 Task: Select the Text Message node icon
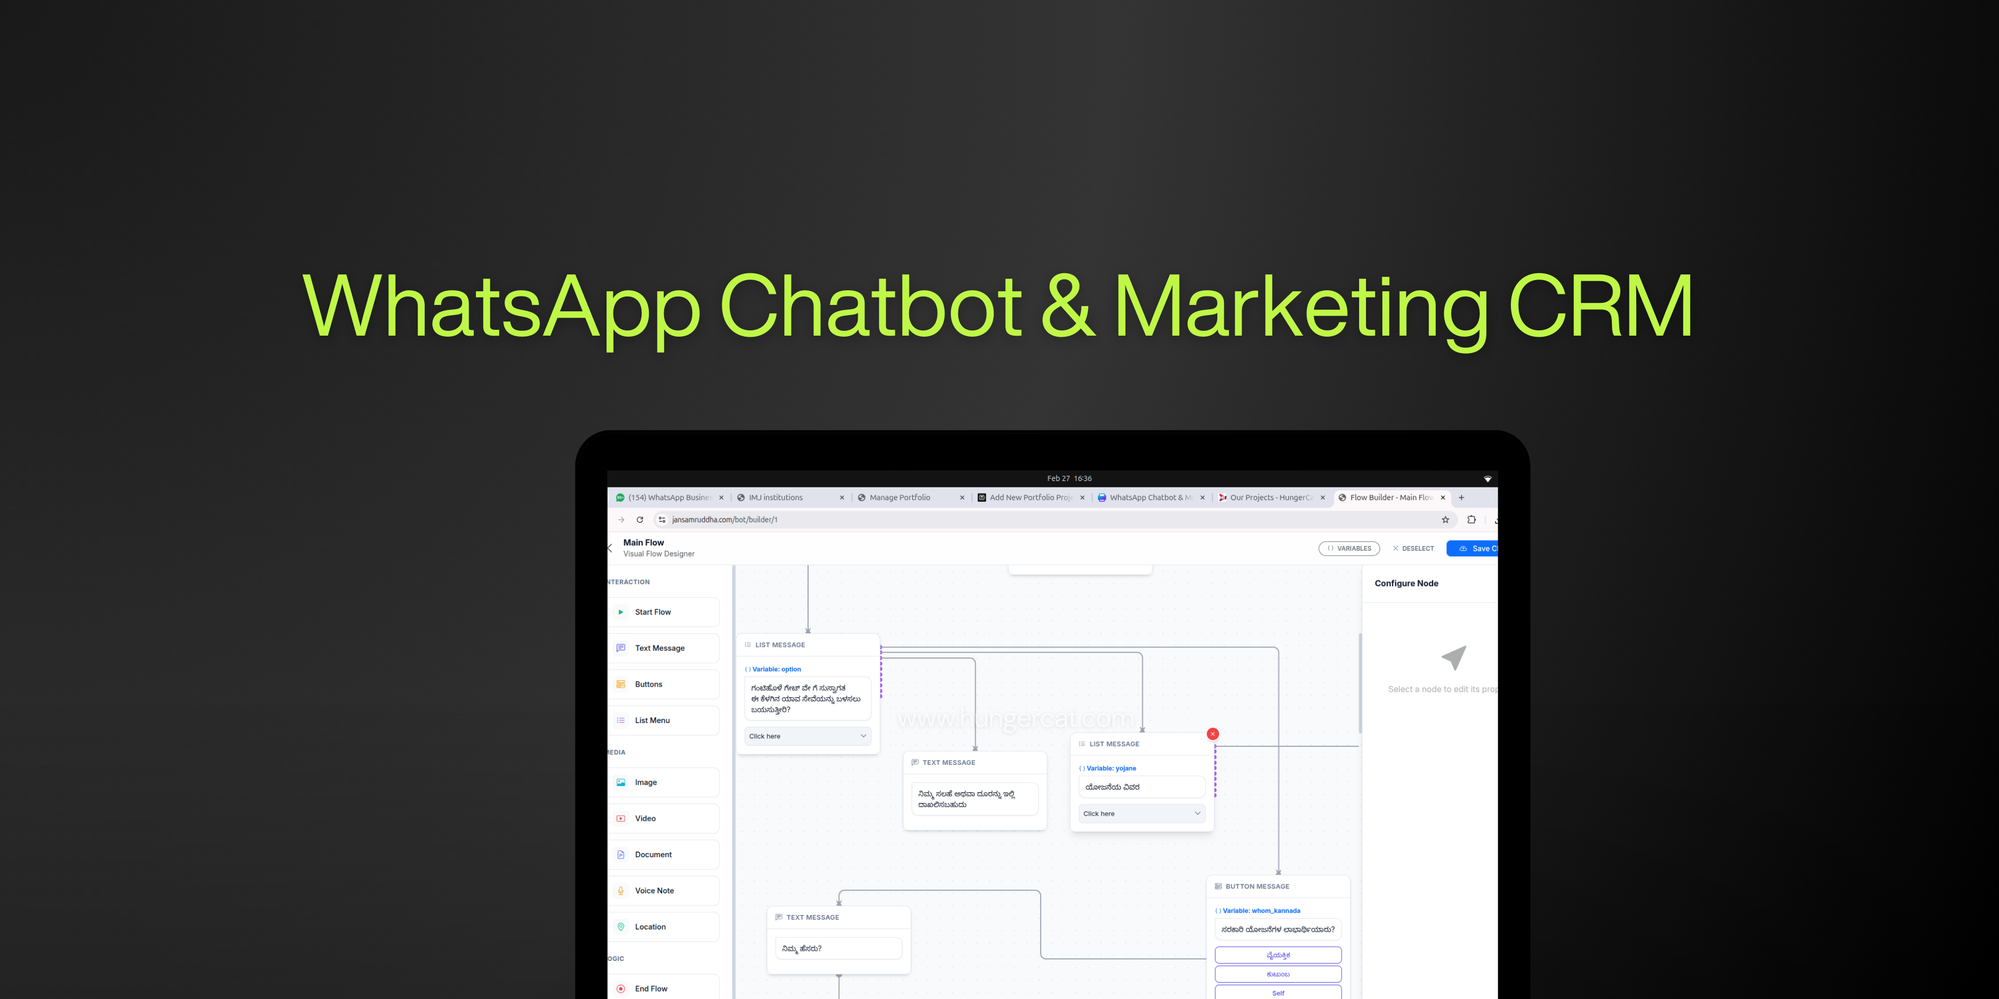(620, 647)
